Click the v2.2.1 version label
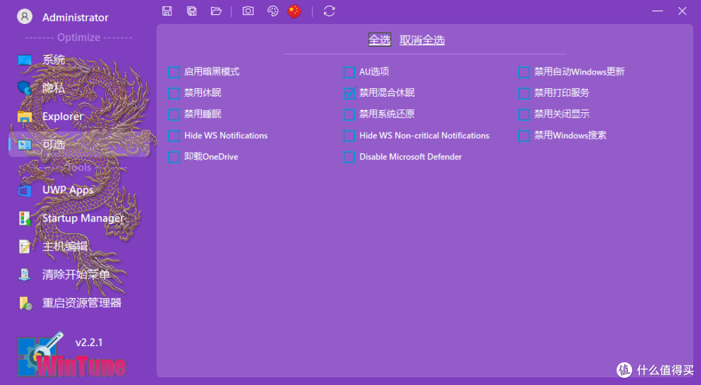Viewport: 701px width, 385px height. tap(89, 343)
